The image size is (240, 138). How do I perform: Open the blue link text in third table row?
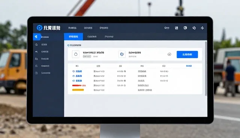79,81
